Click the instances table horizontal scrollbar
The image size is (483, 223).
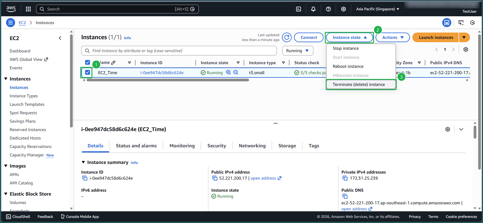[168, 80]
